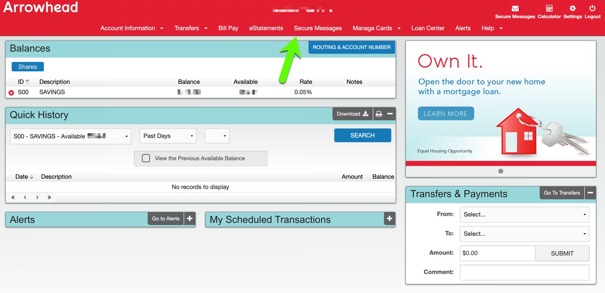The image size is (605, 293).
Task: Open the Calculator icon in the top bar
Action: (549, 8)
